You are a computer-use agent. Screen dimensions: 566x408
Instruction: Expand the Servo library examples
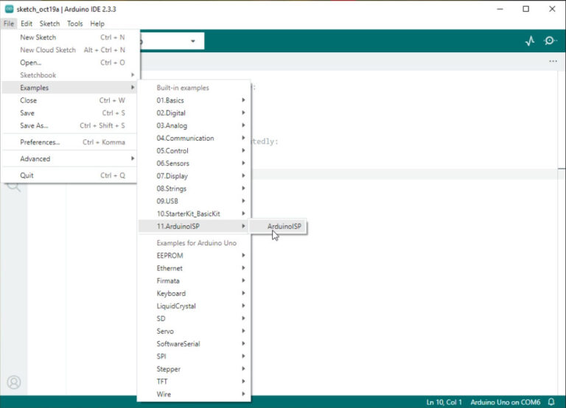pos(195,331)
